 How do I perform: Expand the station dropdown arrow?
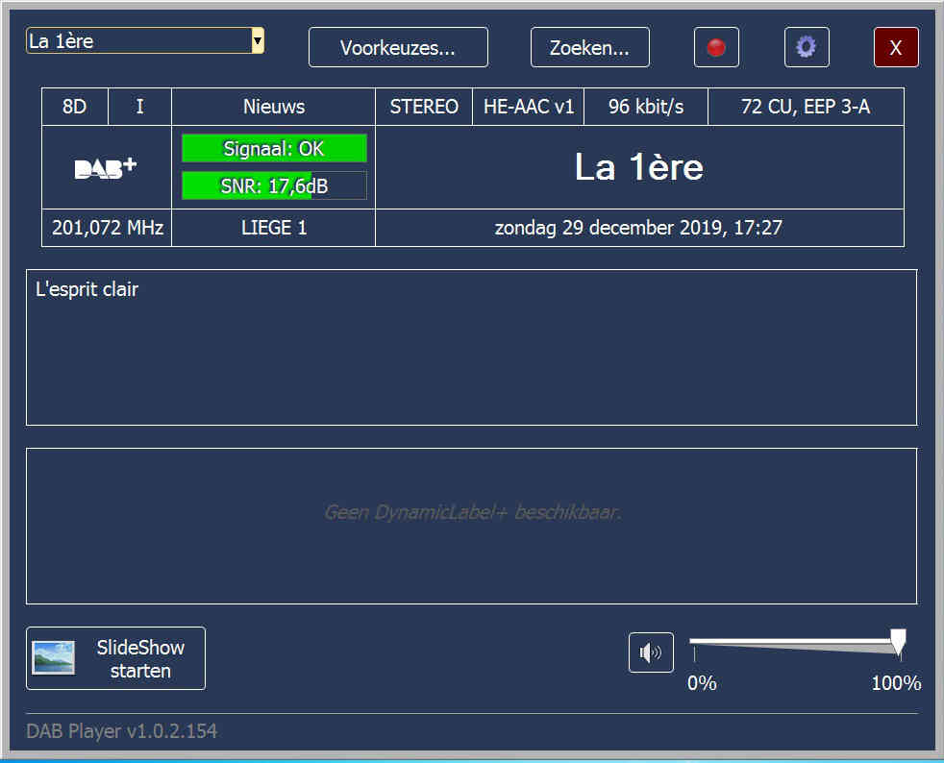258,41
